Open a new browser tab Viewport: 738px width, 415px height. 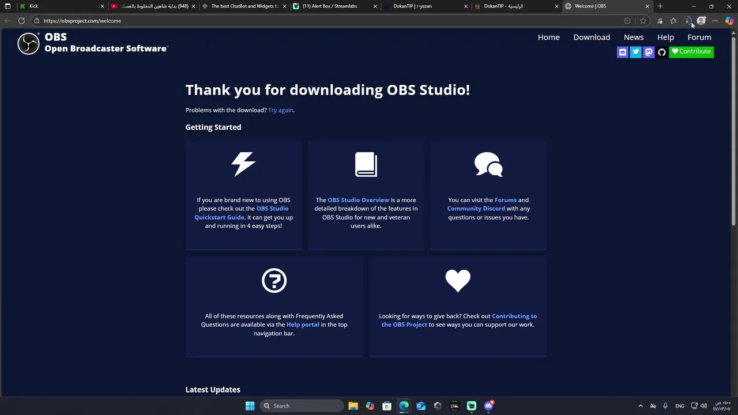tap(660, 6)
